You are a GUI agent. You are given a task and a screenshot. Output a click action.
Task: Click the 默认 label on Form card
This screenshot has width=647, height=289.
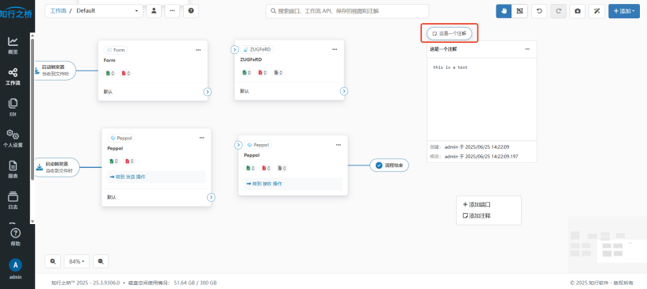(x=108, y=92)
